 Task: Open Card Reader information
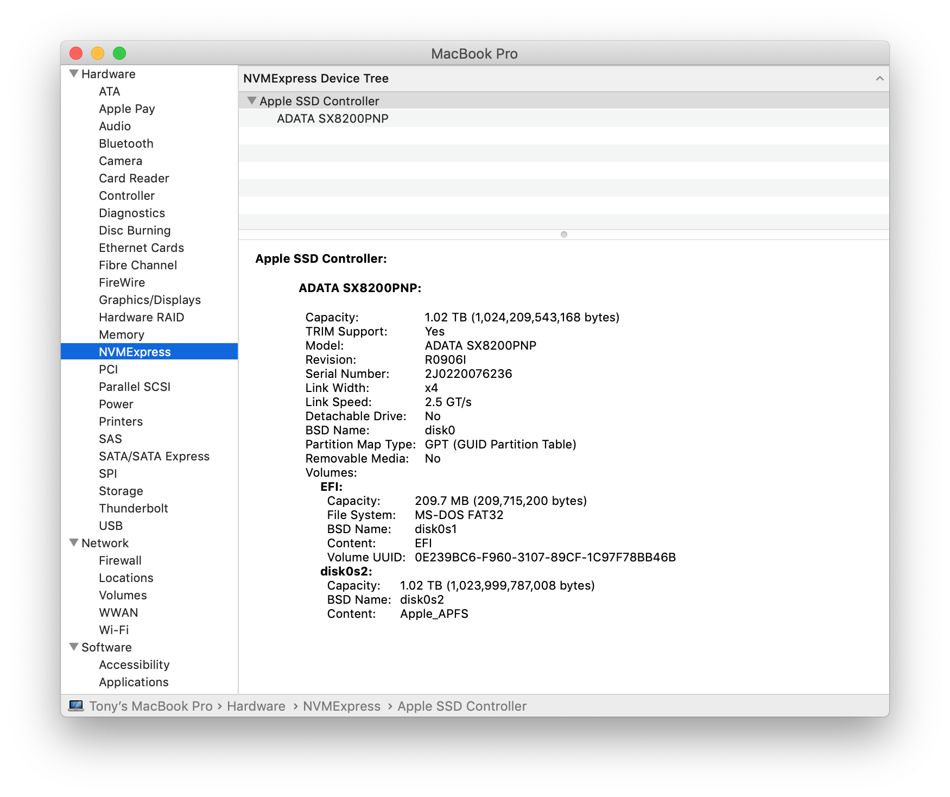click(134, 178)
